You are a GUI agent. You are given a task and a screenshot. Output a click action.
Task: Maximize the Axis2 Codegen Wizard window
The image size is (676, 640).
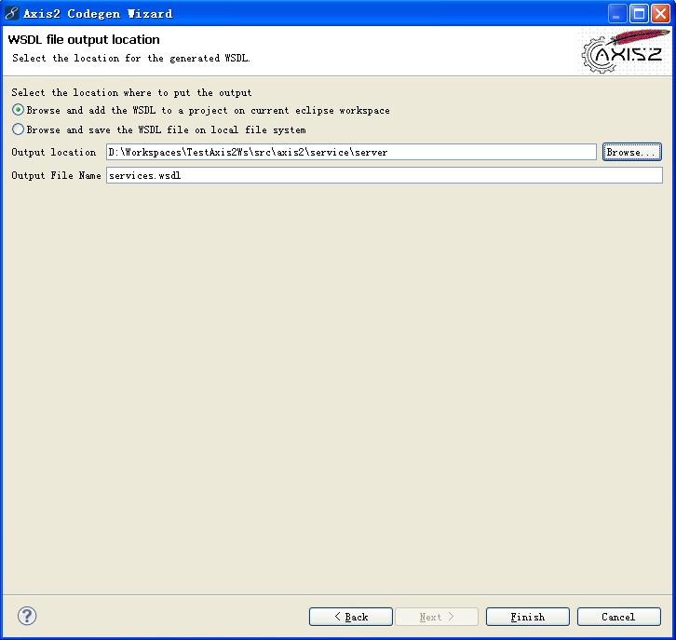(x=639, y=14)
